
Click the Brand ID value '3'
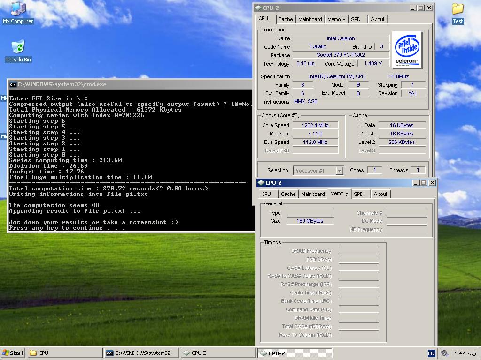pyautogui.click(x=381, y=46)
